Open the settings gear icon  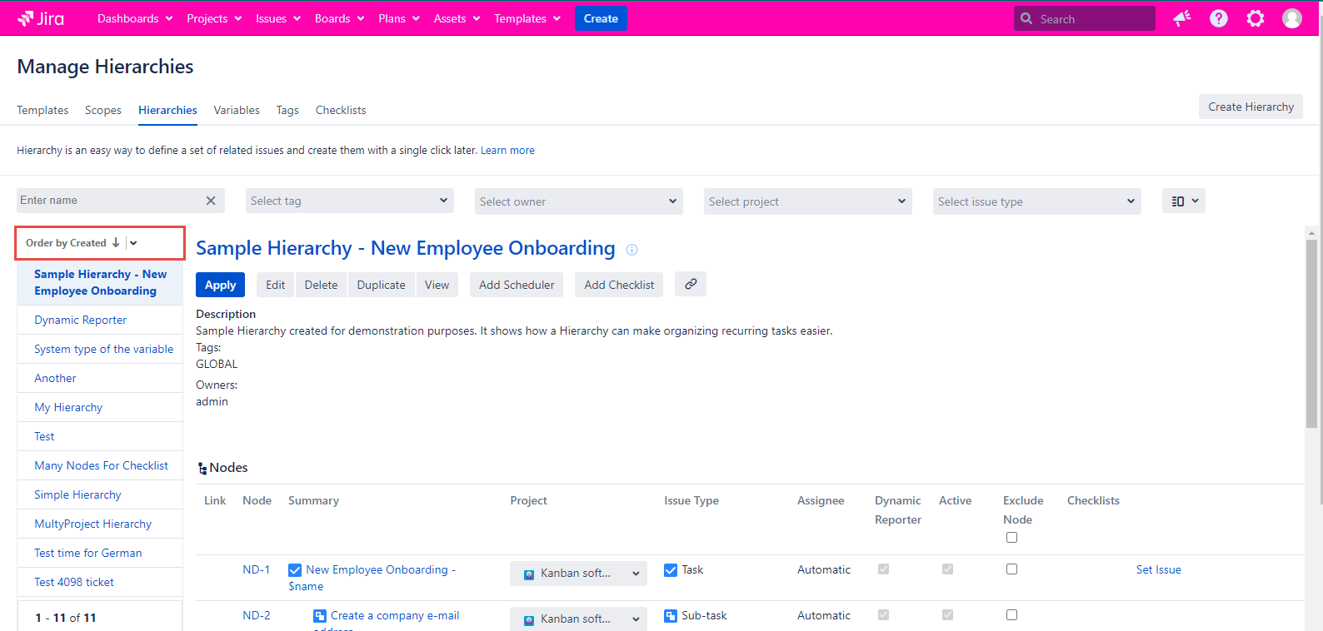click(1255, 18)
